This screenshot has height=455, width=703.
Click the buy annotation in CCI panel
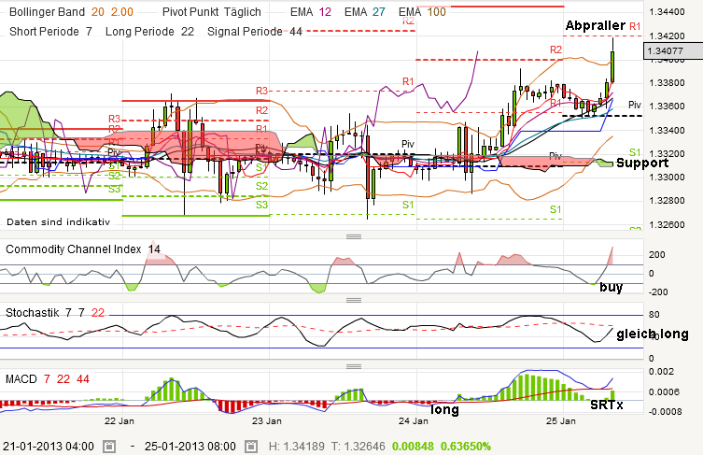pos(612,287)
